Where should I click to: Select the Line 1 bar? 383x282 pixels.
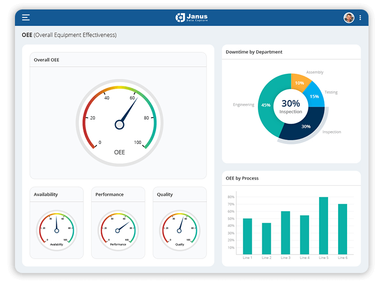247,236
